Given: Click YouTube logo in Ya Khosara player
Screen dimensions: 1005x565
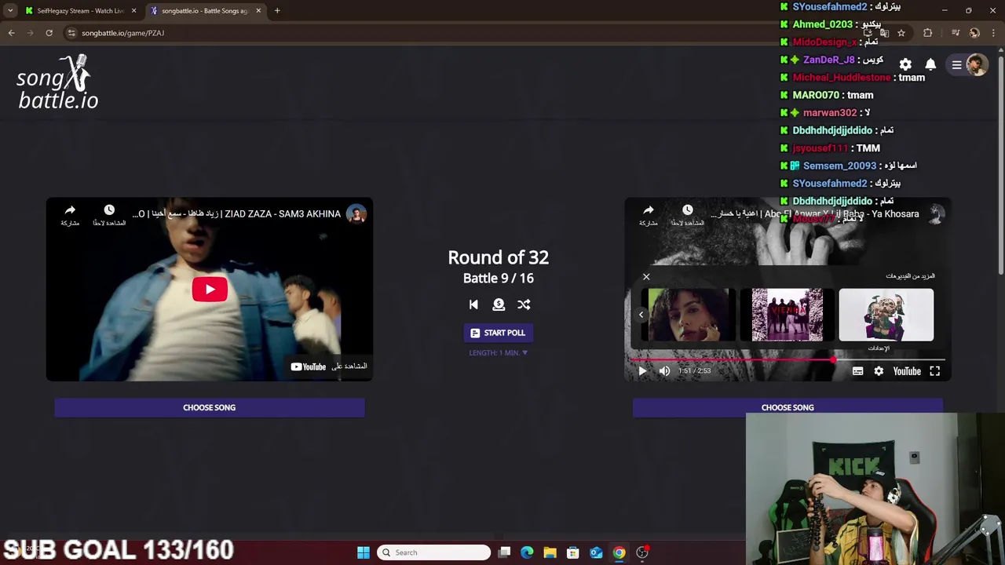Looking at the screenshot, I should pyautogui.click(x=907, y=371).
